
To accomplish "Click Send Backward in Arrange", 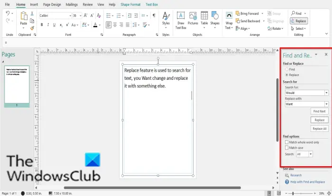I will click(248, 21).
